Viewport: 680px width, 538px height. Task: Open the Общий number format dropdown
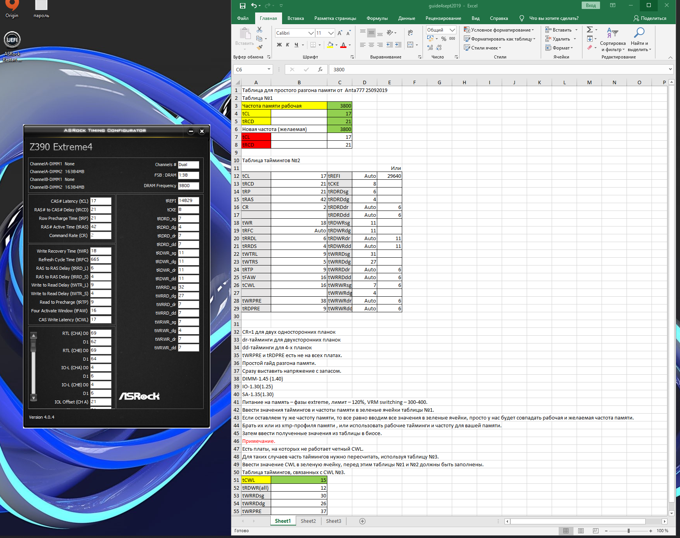(452, 30)
